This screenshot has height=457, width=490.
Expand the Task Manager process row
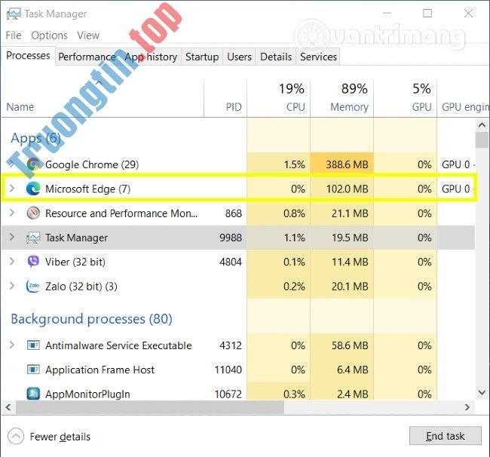[12, 237]
